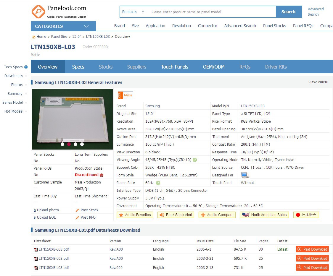333x276 pixels.
Task: Jump to Summary section in sidebar
Action: click(15, 94)
